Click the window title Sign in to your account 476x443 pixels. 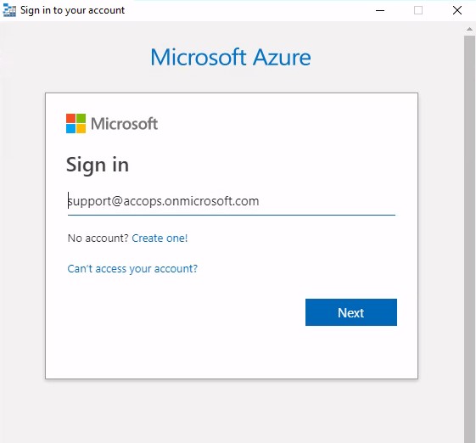click(73, 11)
